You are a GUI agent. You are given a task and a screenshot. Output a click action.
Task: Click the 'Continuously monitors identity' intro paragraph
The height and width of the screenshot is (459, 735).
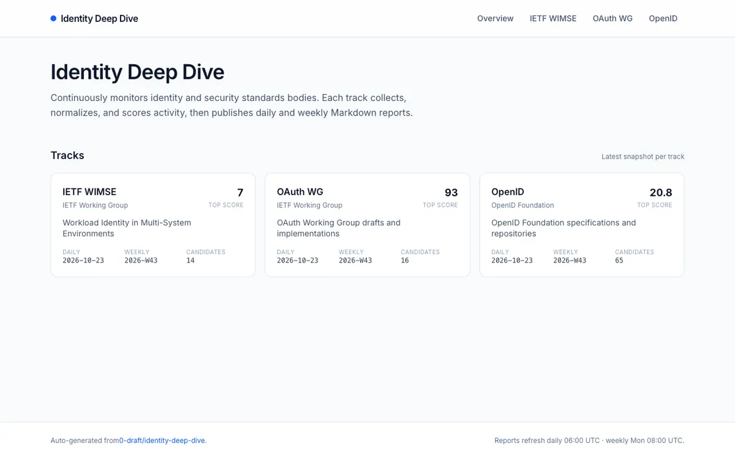pyautogui.click(x=232, y=105)
